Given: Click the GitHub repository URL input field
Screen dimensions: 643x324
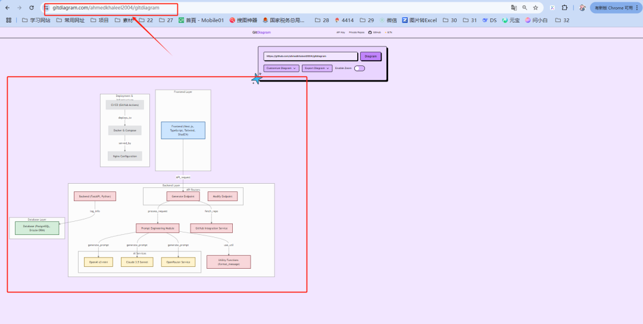Looking at the screenshot, I should 310,56.
